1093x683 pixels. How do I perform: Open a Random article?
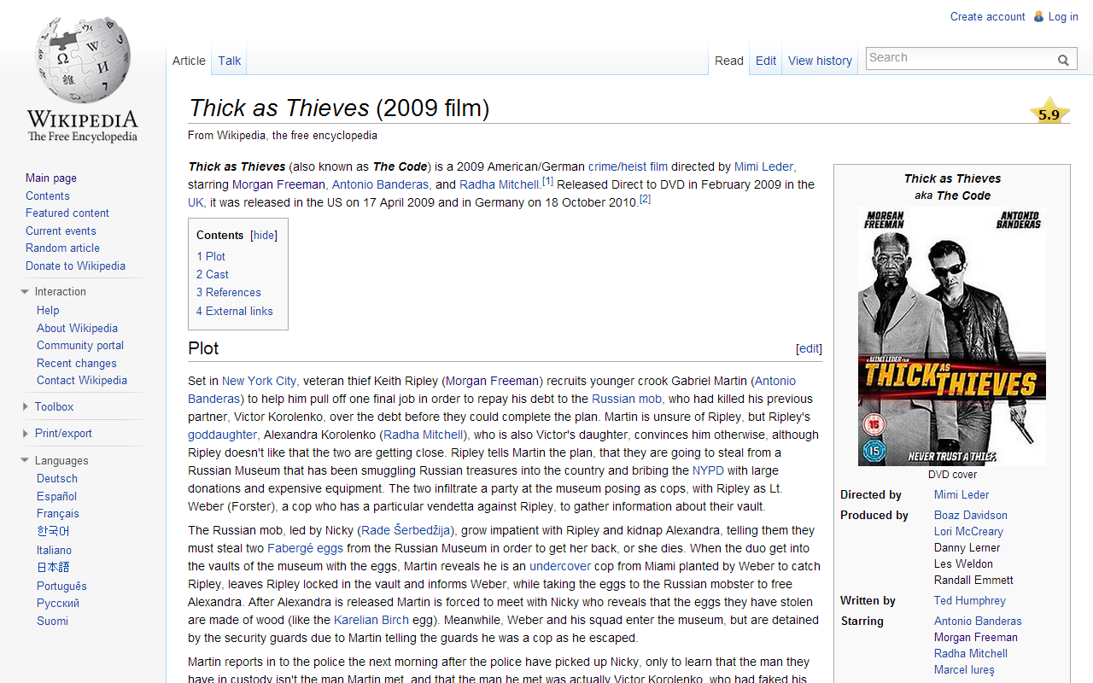[62, 248]
